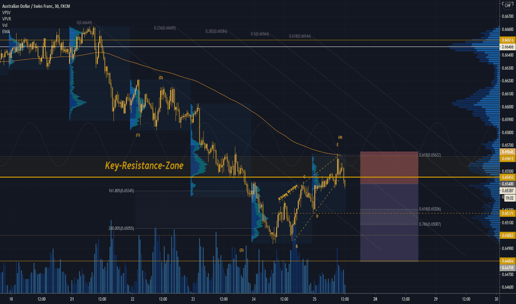
Task: Select the VPVR indicator label
Action: pos(7,19)
